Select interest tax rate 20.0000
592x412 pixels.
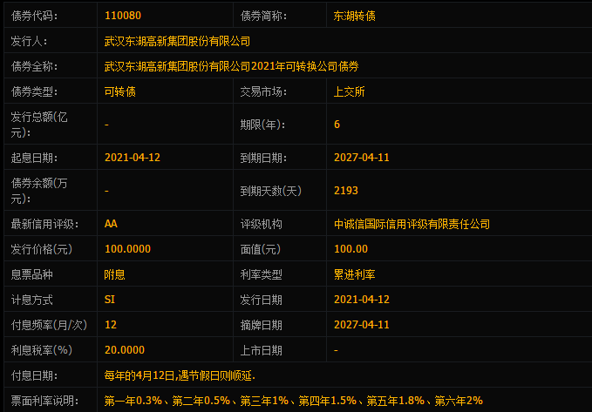[x=125, y=350]
